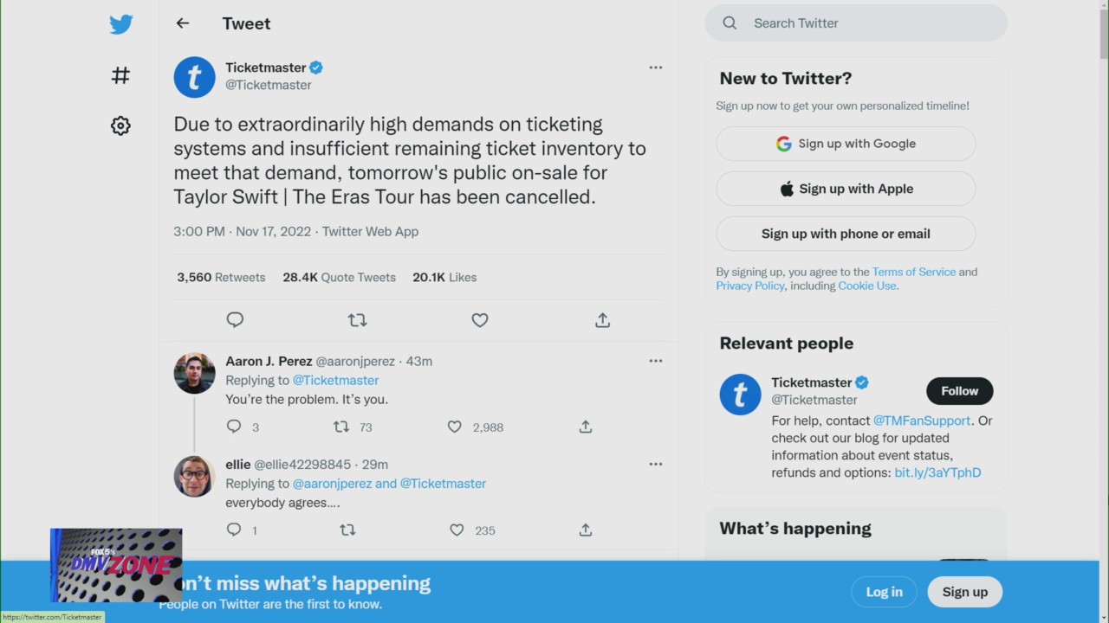Select Quote Tweets on the tweet
The image size is (1109, 623).
[x=339, y=277]
